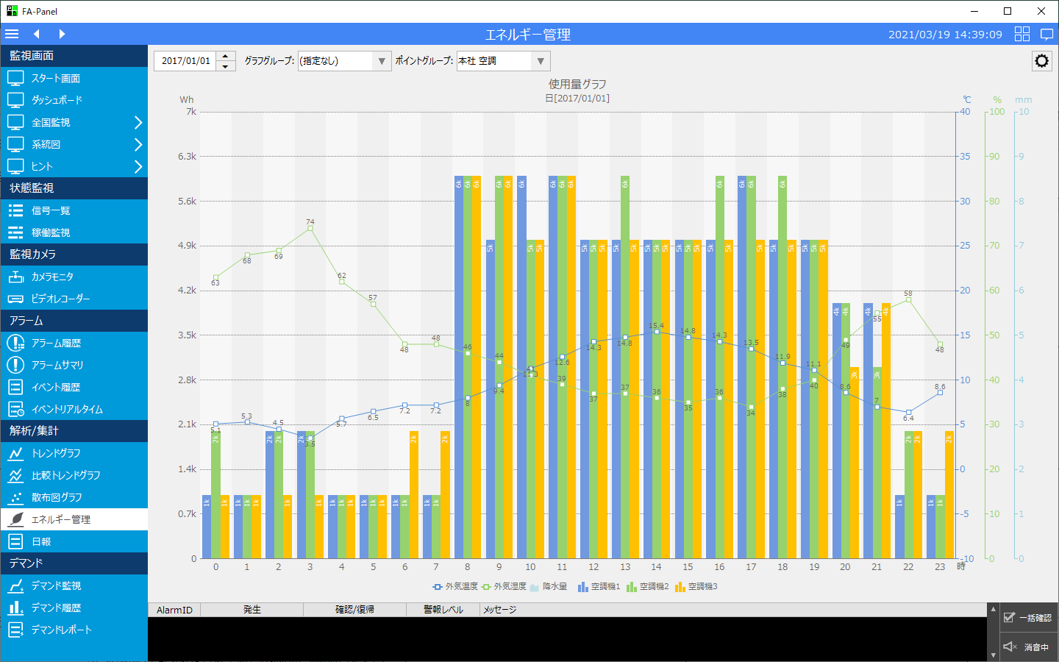Toggle 降水量 series in legend

pyautogui.click(x=549, y=586)
